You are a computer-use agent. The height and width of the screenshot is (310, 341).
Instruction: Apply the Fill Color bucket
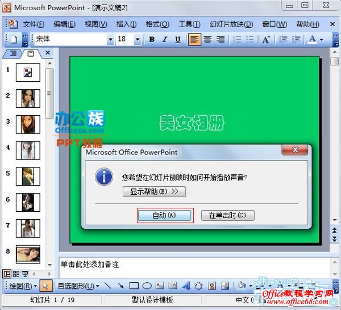coord(242,286)
